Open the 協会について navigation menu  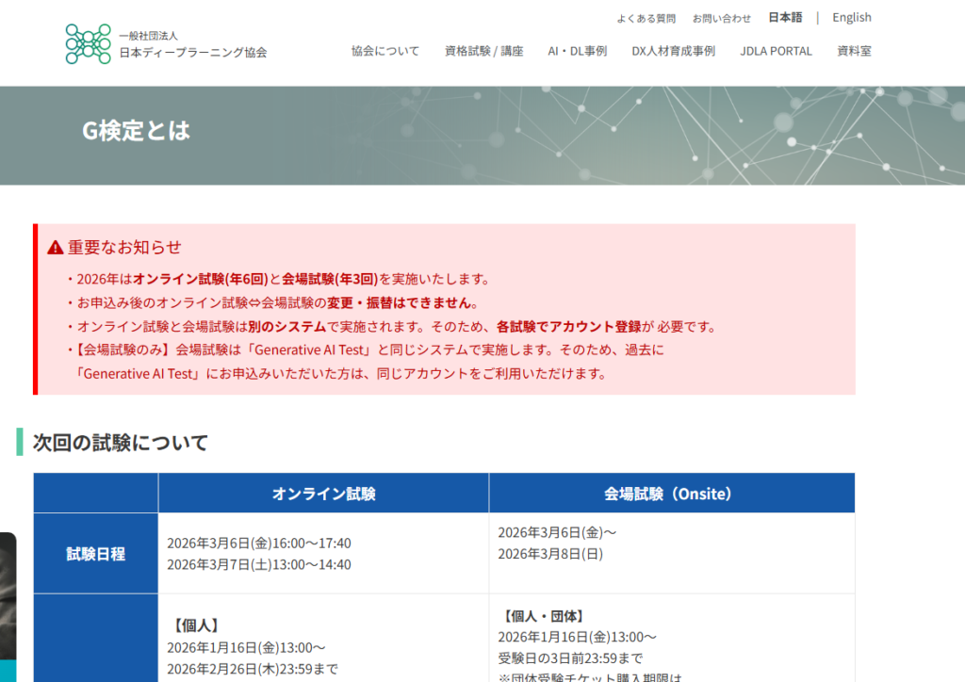click(x=385, y=51)
